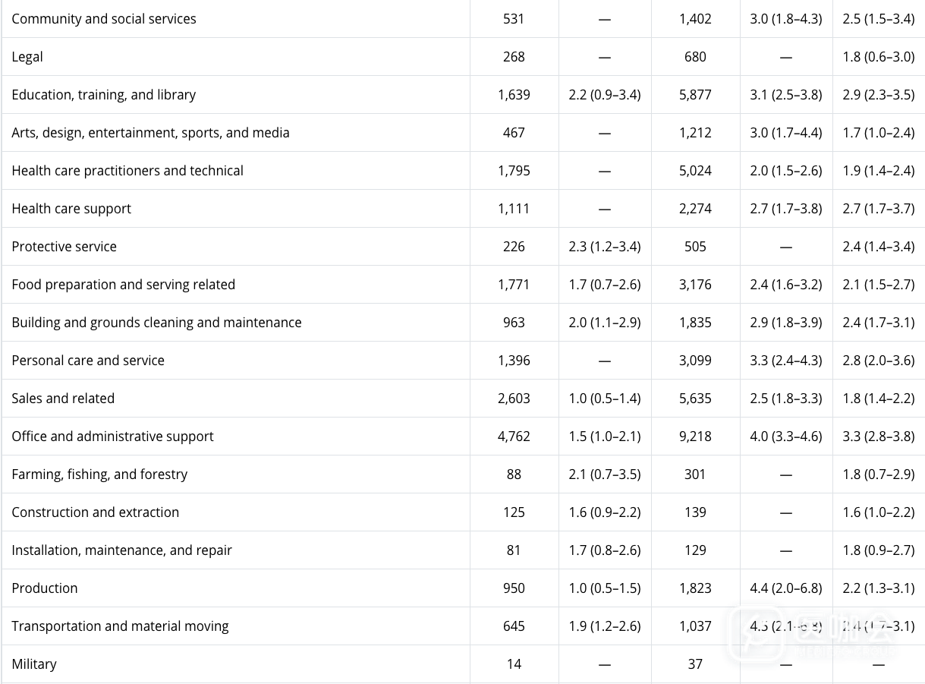Click the 'Education, training, and library' label
This screenshot has width=925, height=684.
click(104, 95)
